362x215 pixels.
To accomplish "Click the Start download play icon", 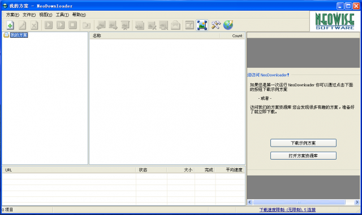I will tap(49, 25).
